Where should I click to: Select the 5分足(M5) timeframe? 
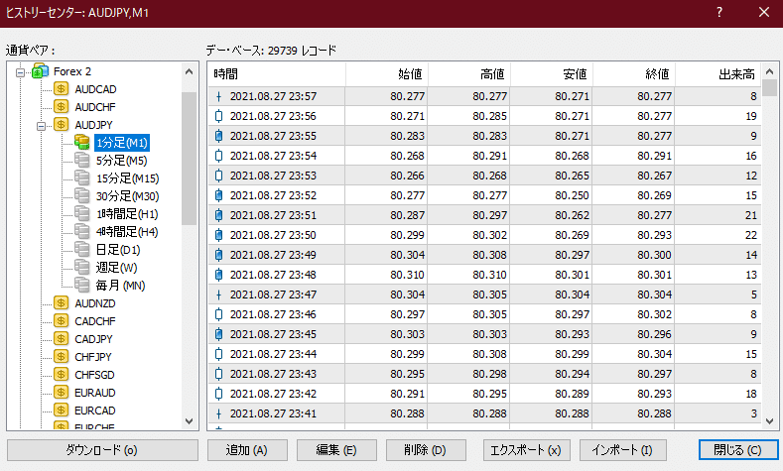122,161
